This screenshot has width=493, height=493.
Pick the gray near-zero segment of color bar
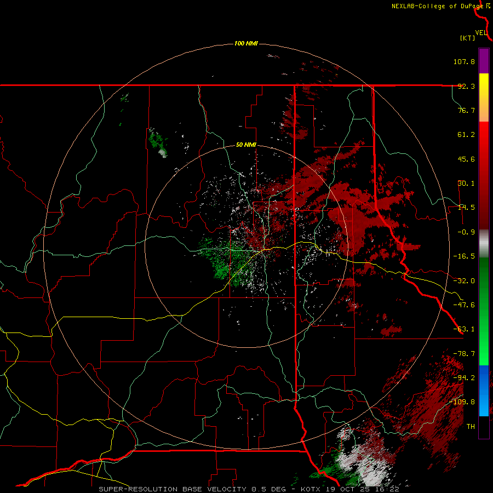484,244
